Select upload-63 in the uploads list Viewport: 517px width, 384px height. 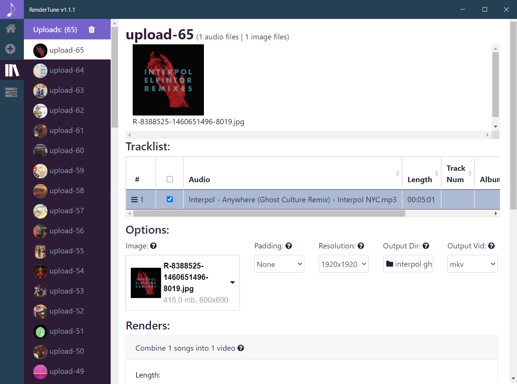67,90
